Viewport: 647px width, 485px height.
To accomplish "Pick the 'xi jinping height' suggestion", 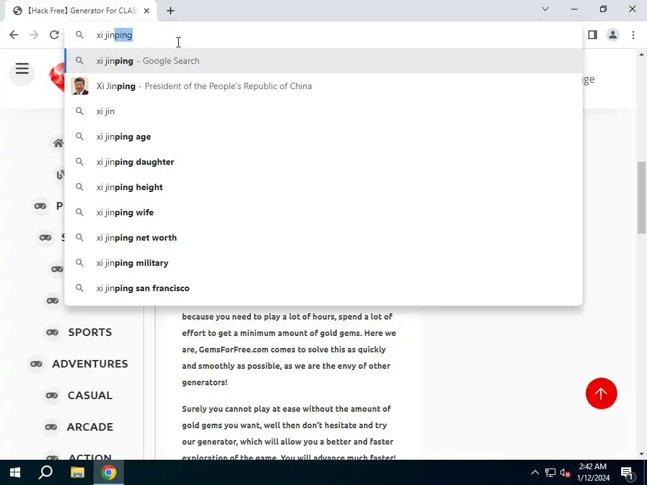I will pos(323,187).
